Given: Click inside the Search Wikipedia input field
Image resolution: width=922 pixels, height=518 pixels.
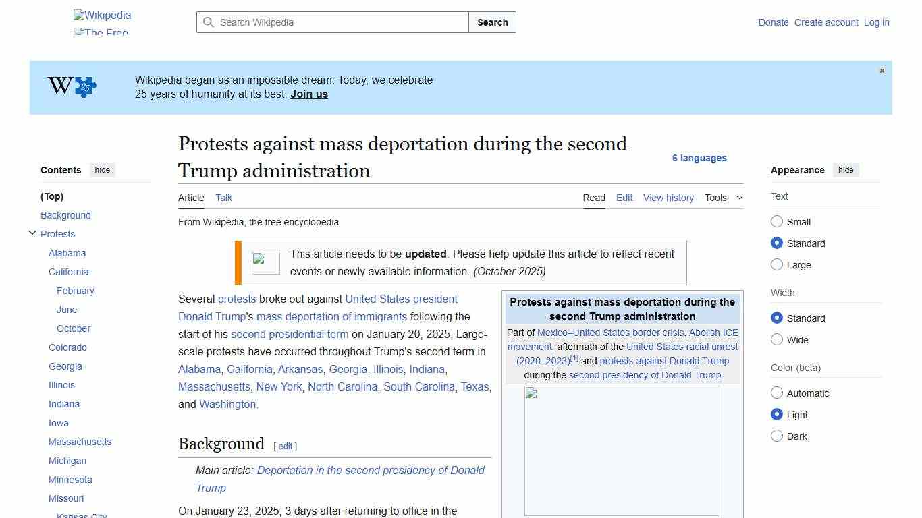Looking at the screenshot, I should (331, 22).
